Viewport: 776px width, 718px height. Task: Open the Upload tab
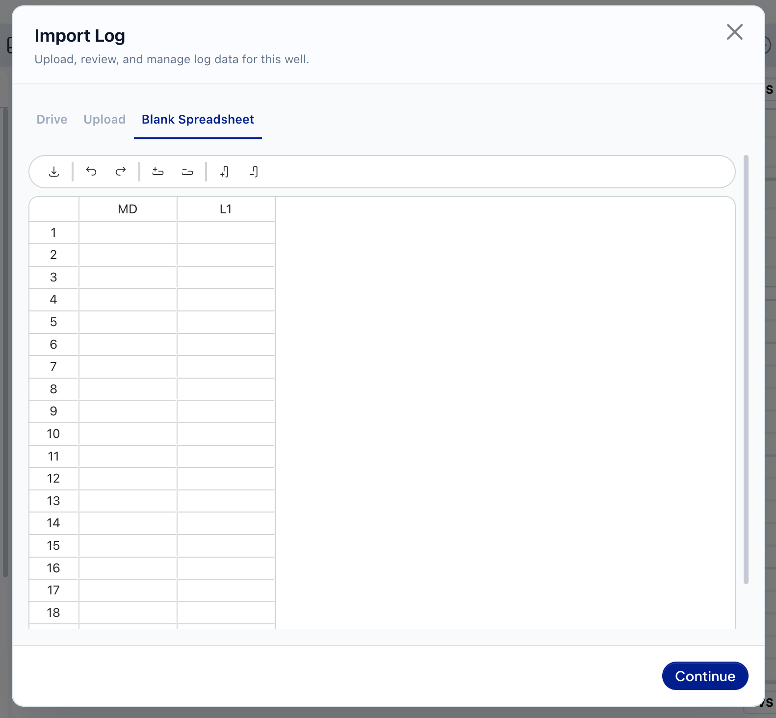click(x=104, y=119)
